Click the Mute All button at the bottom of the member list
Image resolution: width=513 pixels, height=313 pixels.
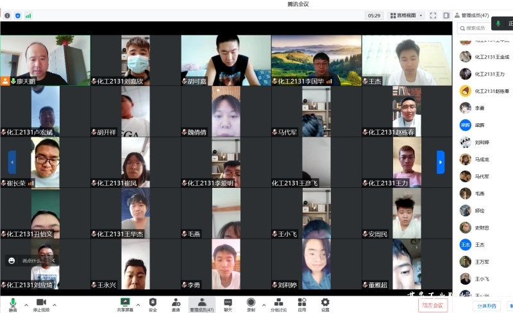click(488, 306)
